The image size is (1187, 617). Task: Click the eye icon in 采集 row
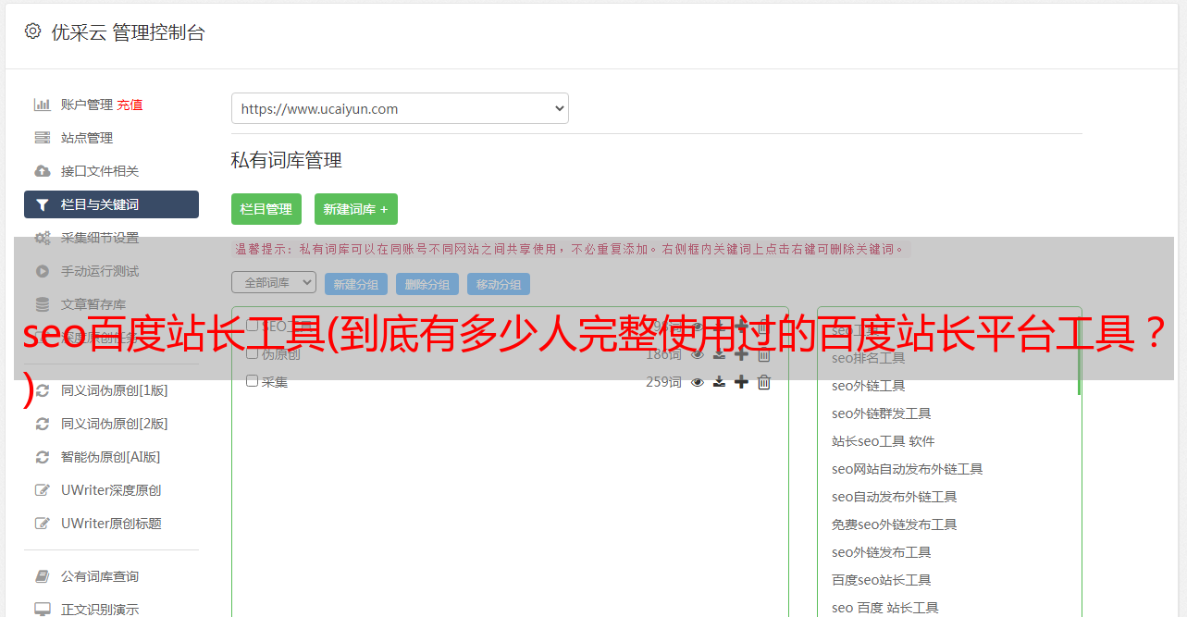click(x=698, y=382)
